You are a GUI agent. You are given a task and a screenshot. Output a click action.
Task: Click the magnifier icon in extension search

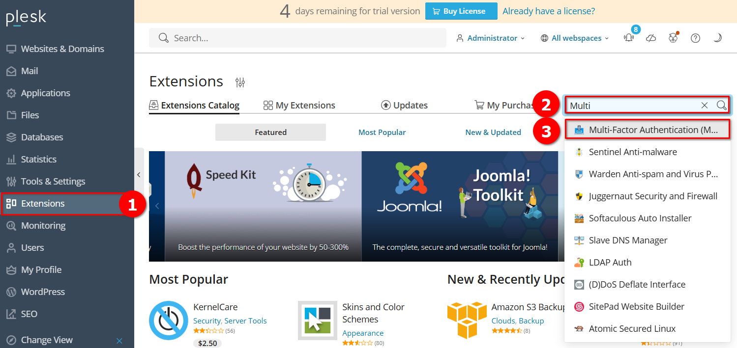[721, 106]
